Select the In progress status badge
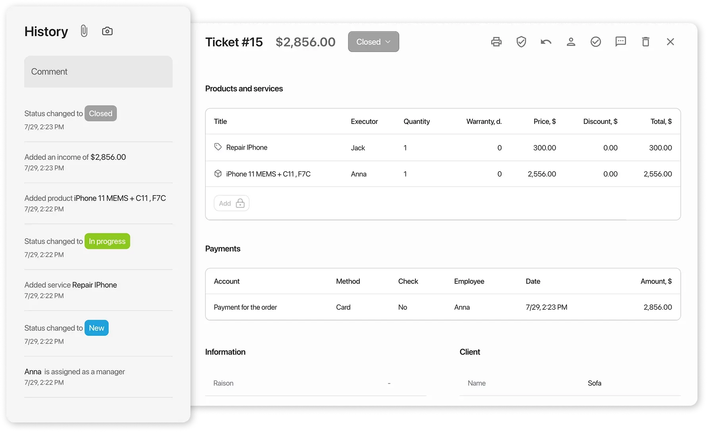Screen dimensions: 707x432 pyautogui.click(x=107, y=241)
